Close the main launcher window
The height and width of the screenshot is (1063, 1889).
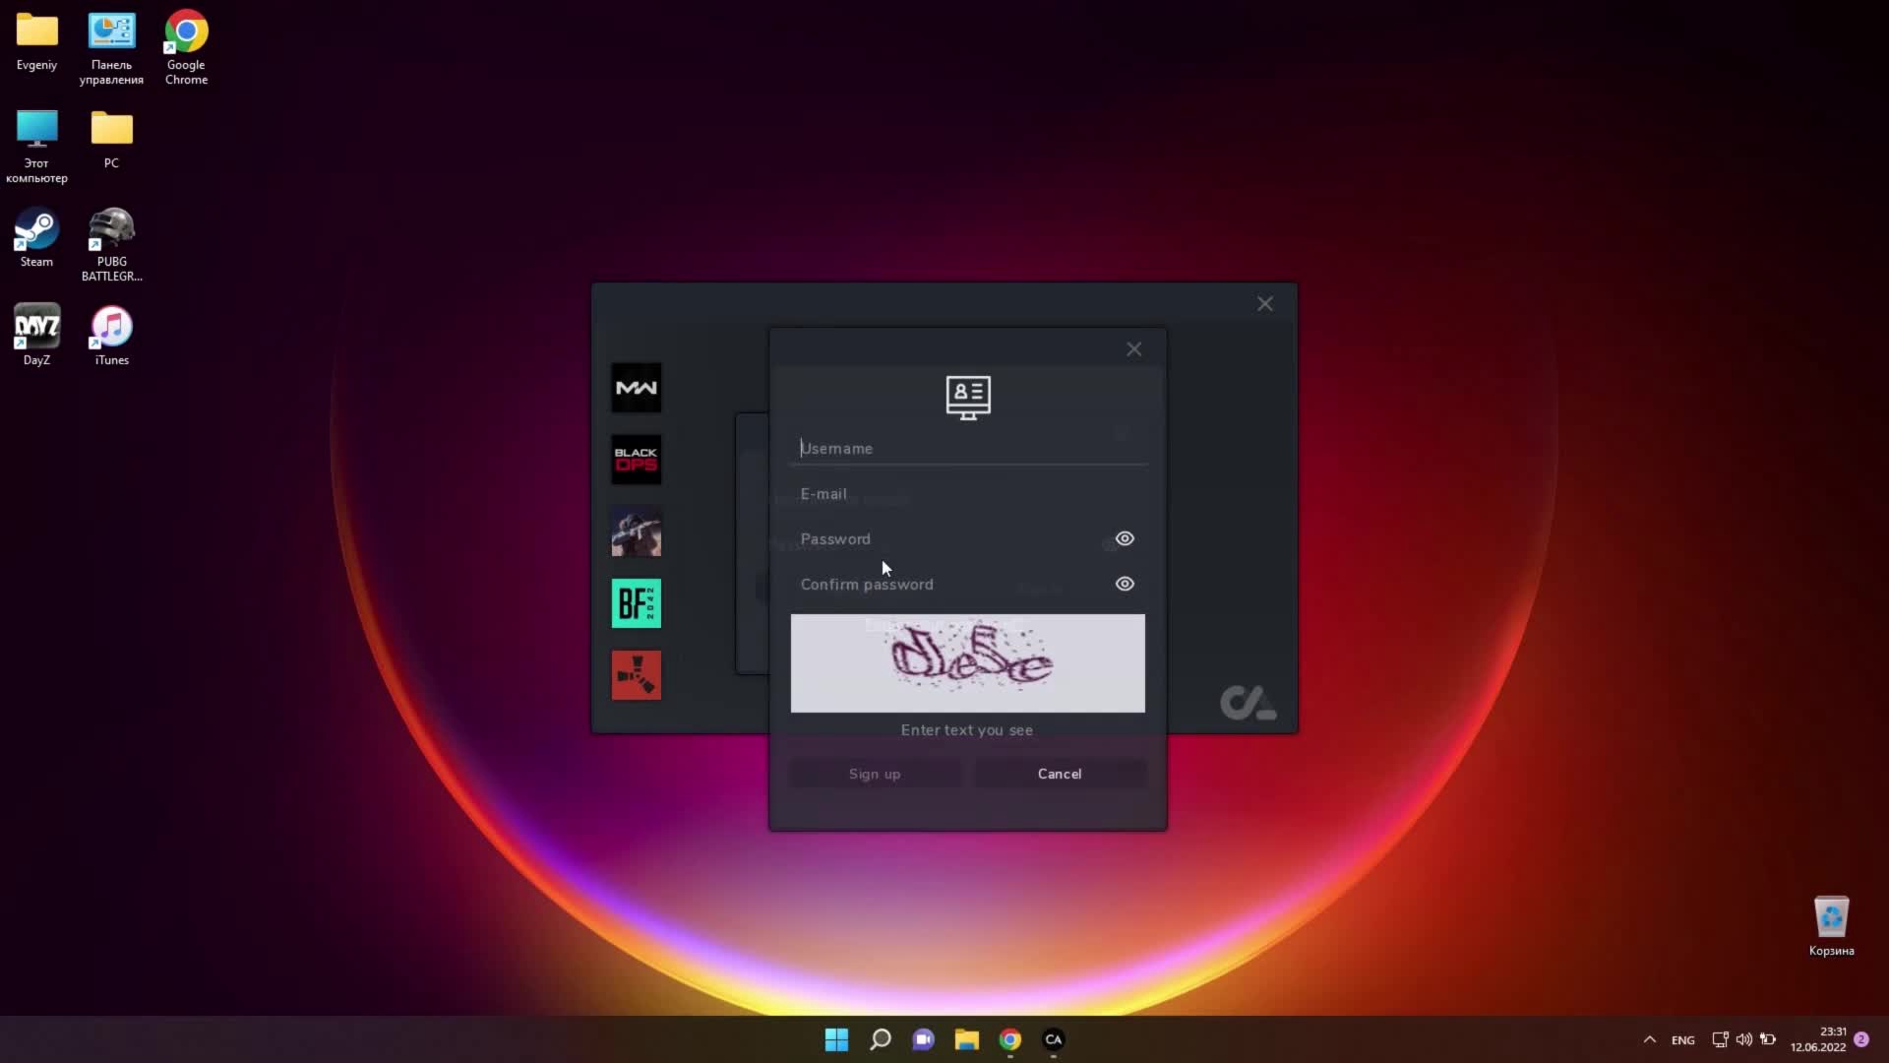point(1265,304)
